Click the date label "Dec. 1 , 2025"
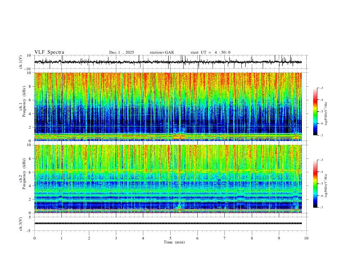Viewport: 345px width, 267px height. (122, 52)
